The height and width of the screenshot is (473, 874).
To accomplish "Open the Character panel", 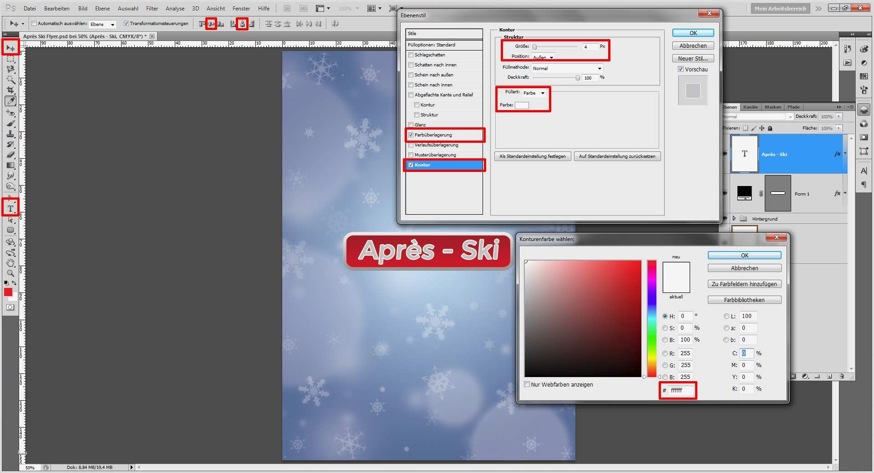I will (x=864, y=171).
